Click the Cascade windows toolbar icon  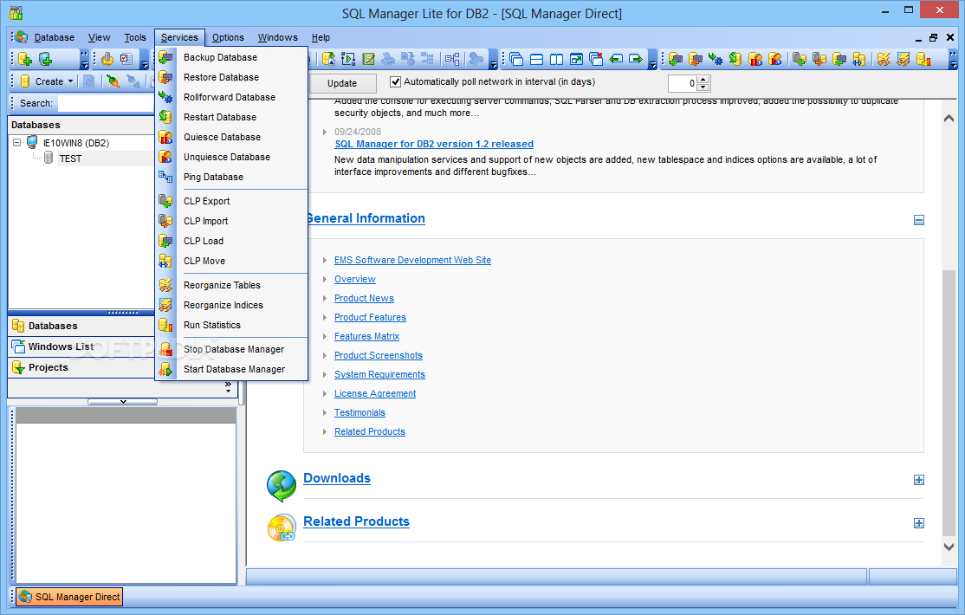click(516, 59)
